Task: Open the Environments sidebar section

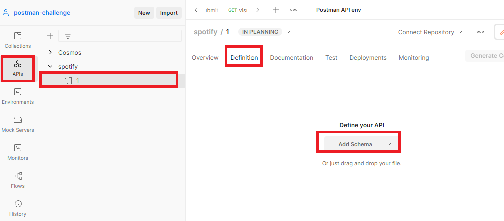Action: (18, 96)
